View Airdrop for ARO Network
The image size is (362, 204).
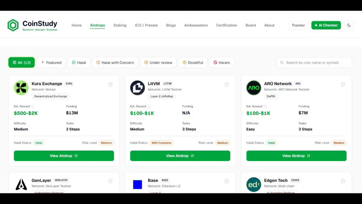point(297,156)
